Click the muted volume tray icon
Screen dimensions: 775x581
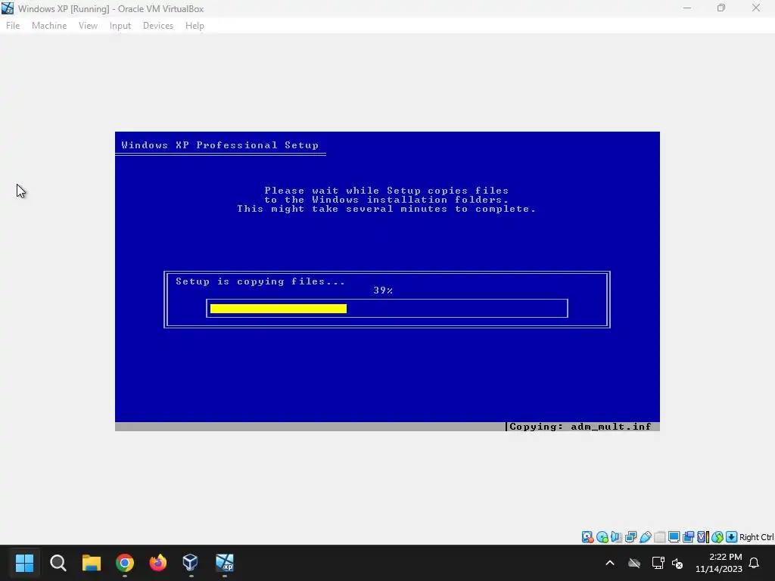tap(677, 563)
